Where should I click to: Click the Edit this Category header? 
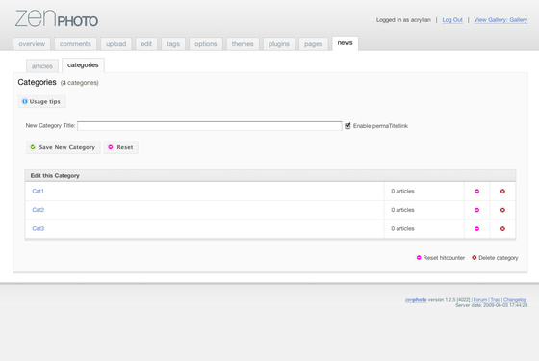(270, 175)
